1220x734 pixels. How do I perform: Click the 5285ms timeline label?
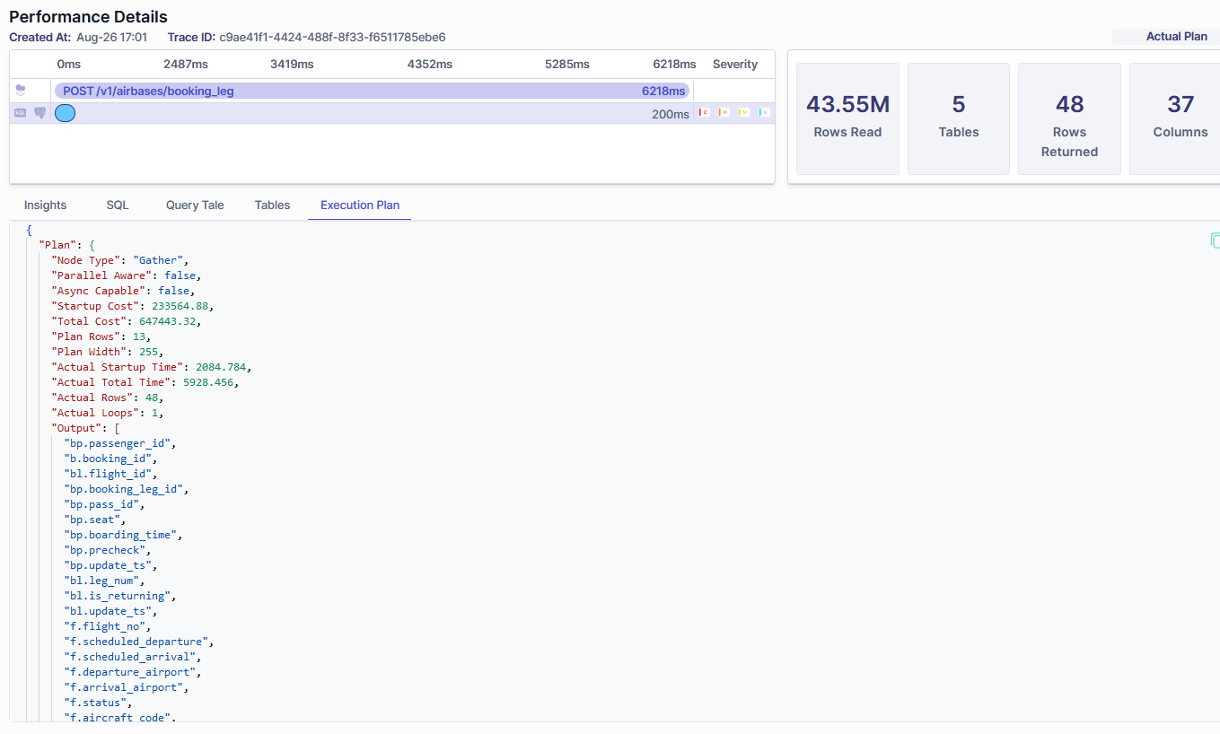click(x=567, y=65)
